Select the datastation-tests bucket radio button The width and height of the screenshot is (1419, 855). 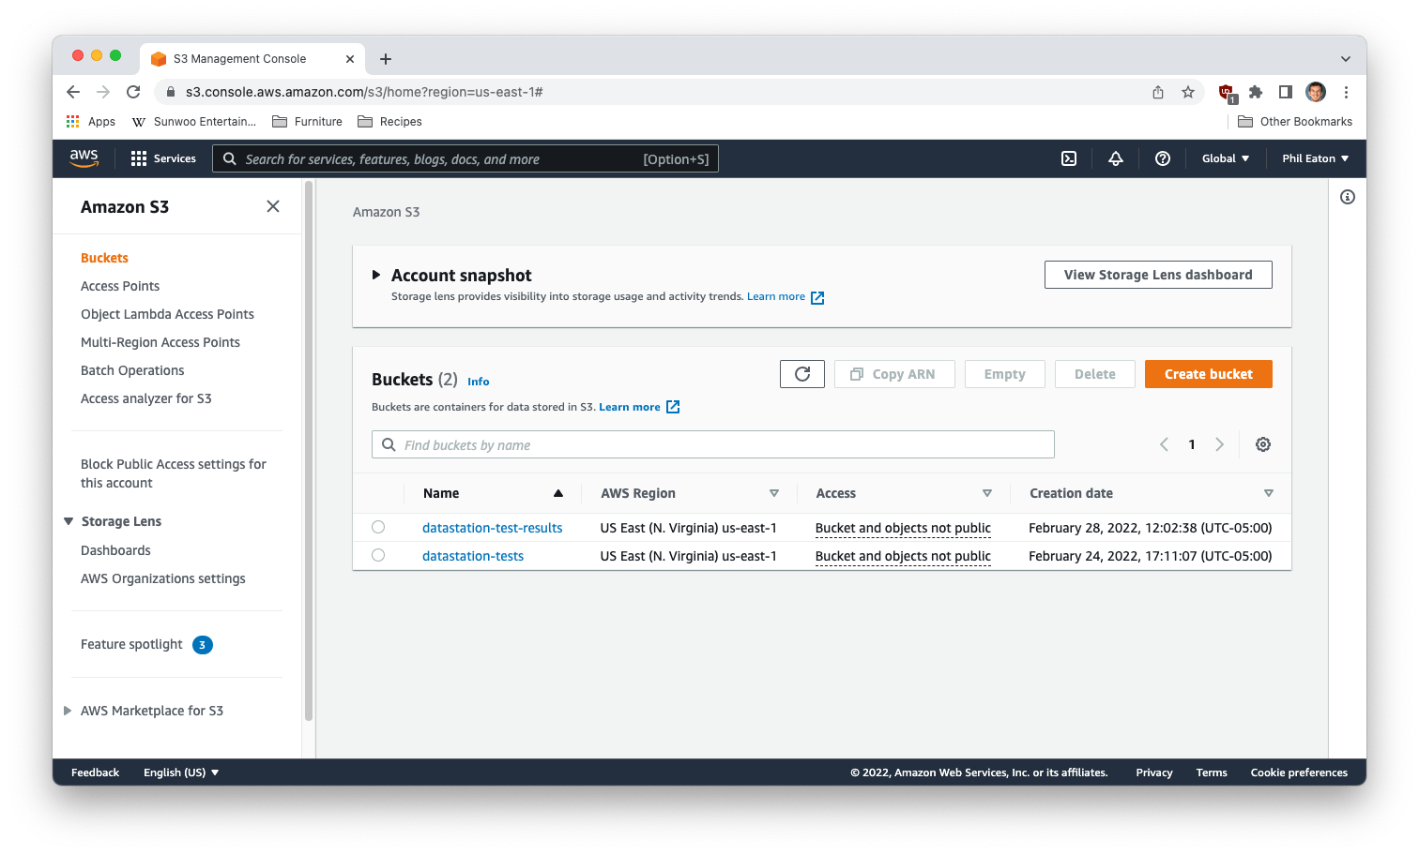click(378, 554)
